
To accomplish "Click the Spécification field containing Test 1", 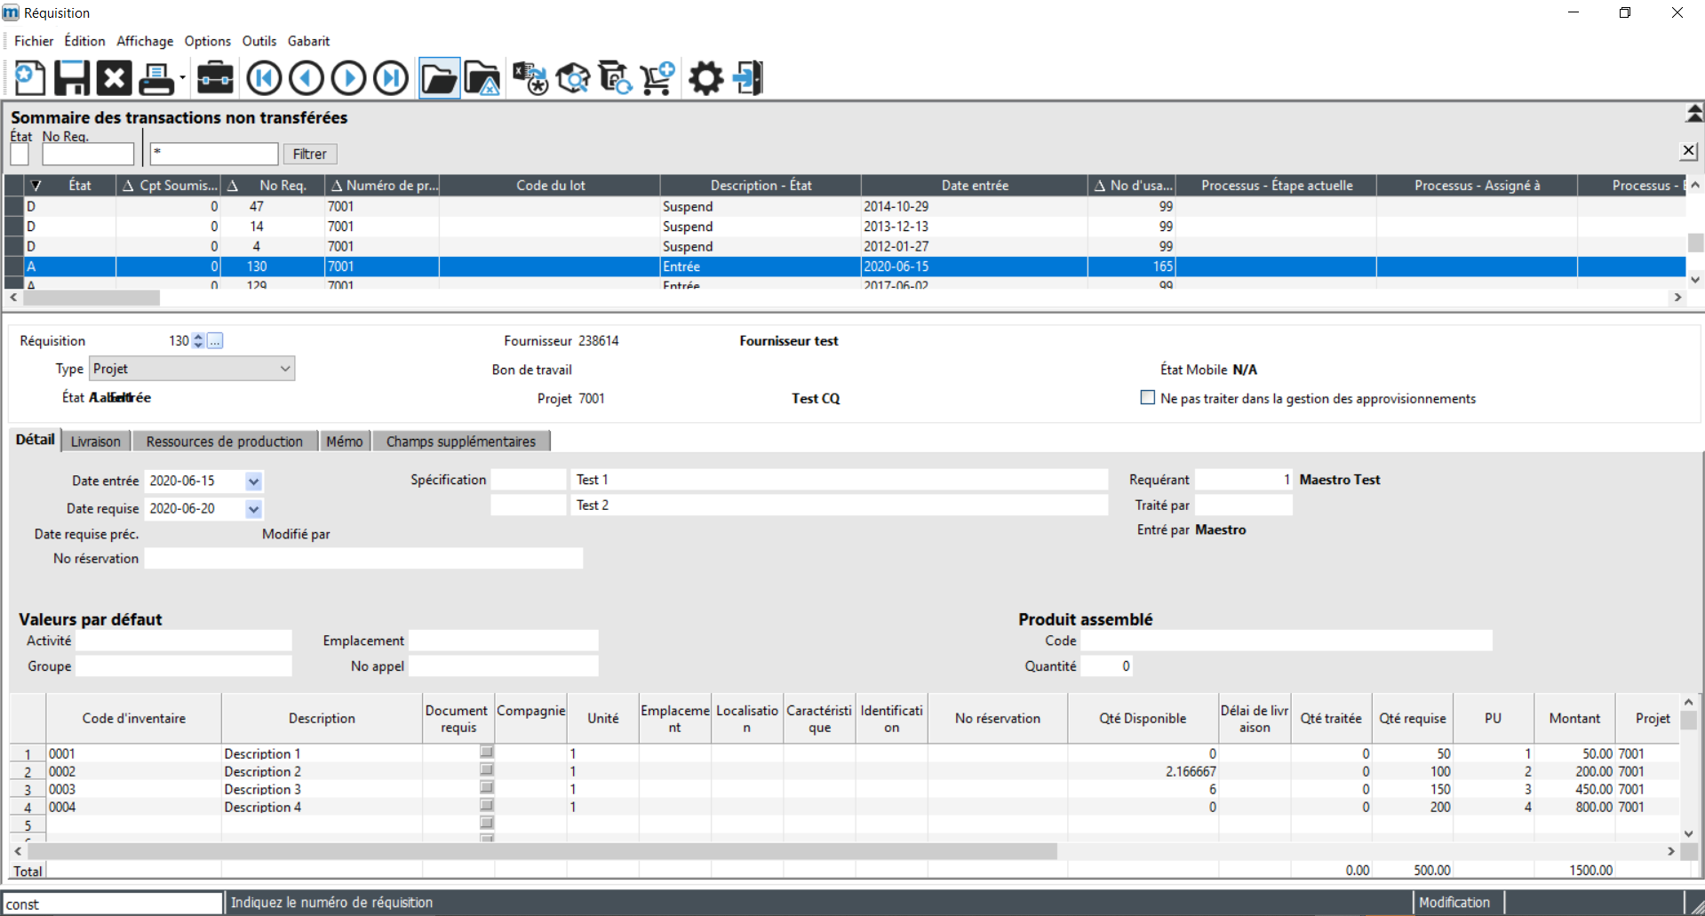I will coord(840,480).
